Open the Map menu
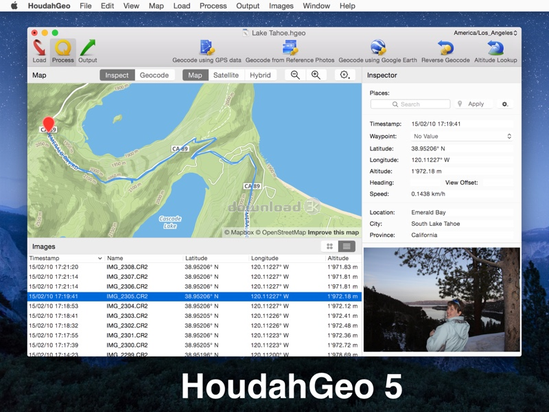The width and height of the screenshot is (549, 412). click(156, 5)
